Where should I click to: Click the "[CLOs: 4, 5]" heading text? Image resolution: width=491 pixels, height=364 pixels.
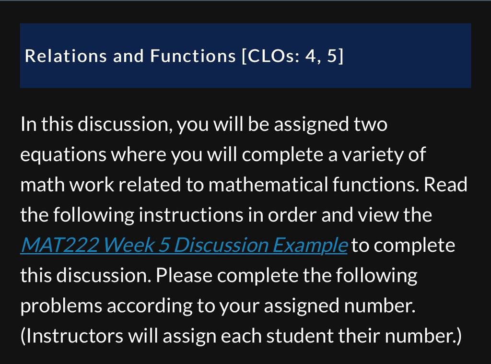pos(293,56)
